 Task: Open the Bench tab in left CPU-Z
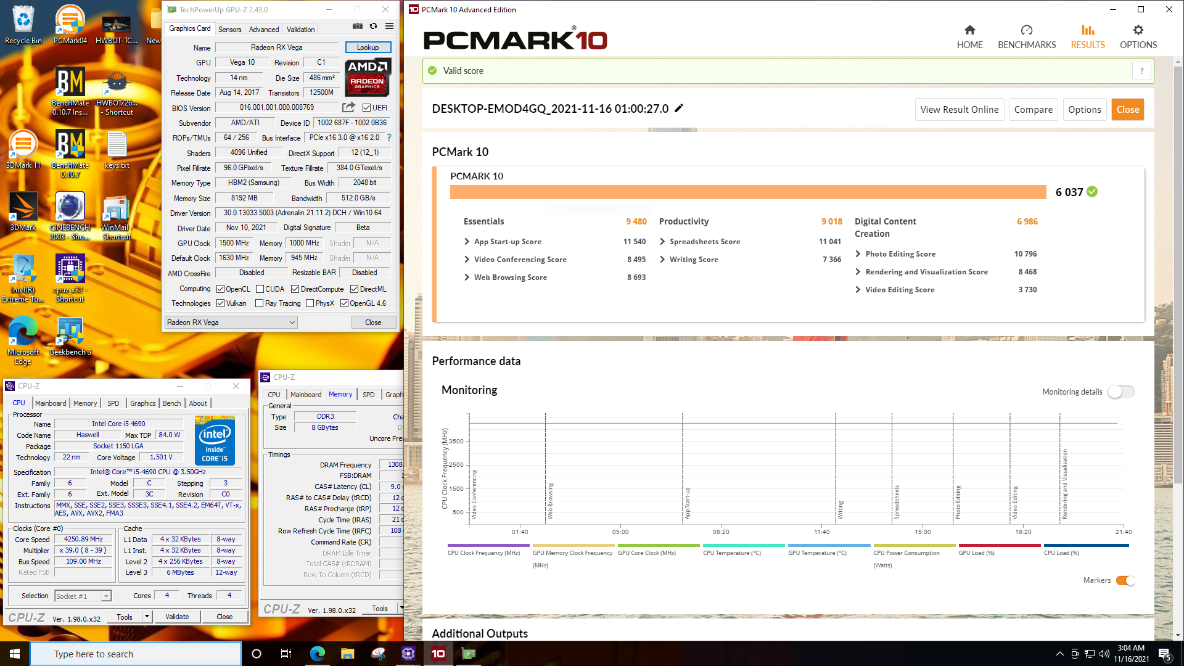point(171,403)
